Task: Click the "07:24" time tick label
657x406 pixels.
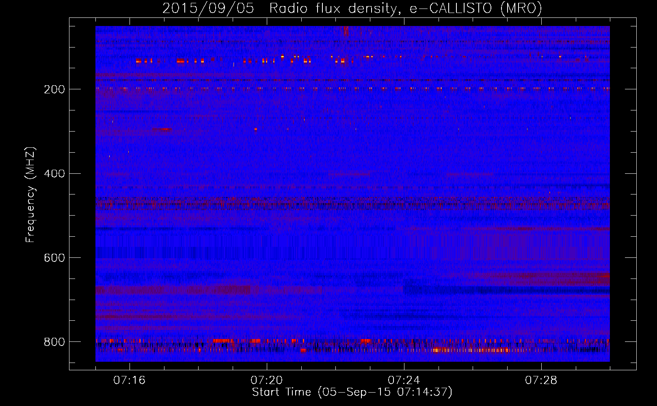Action: (404, 380)
